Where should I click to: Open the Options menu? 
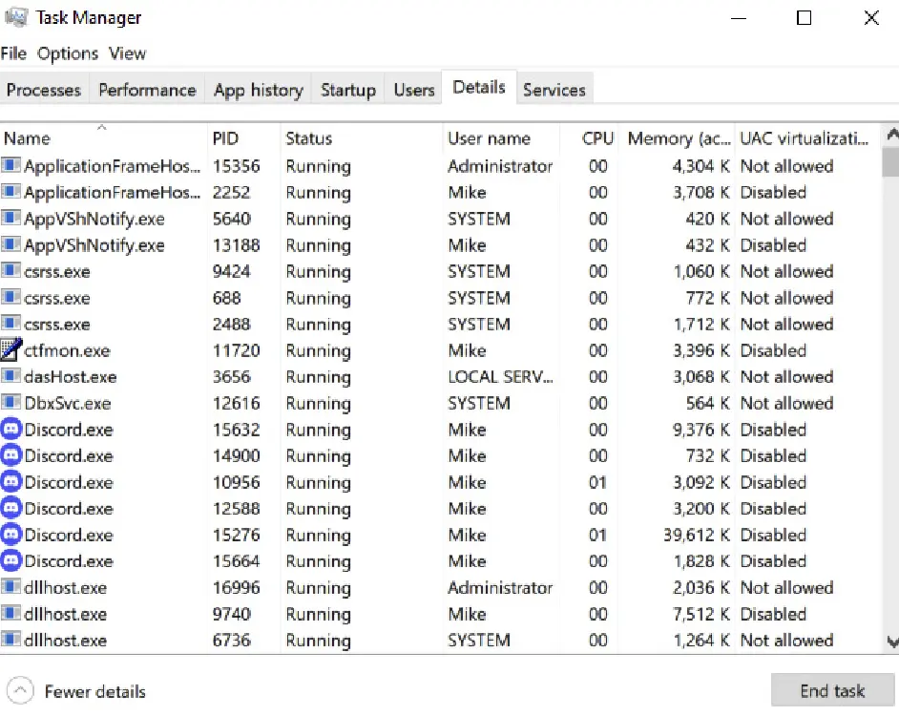tap(68, 53)
